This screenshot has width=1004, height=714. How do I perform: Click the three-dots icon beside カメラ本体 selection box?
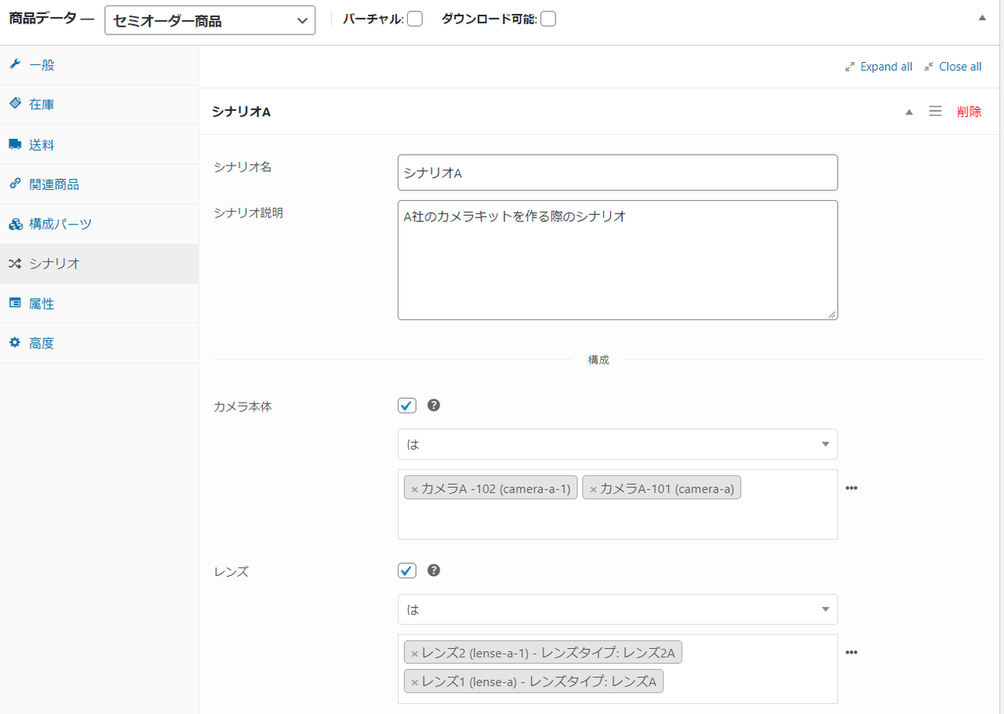(x=851, y=488)
